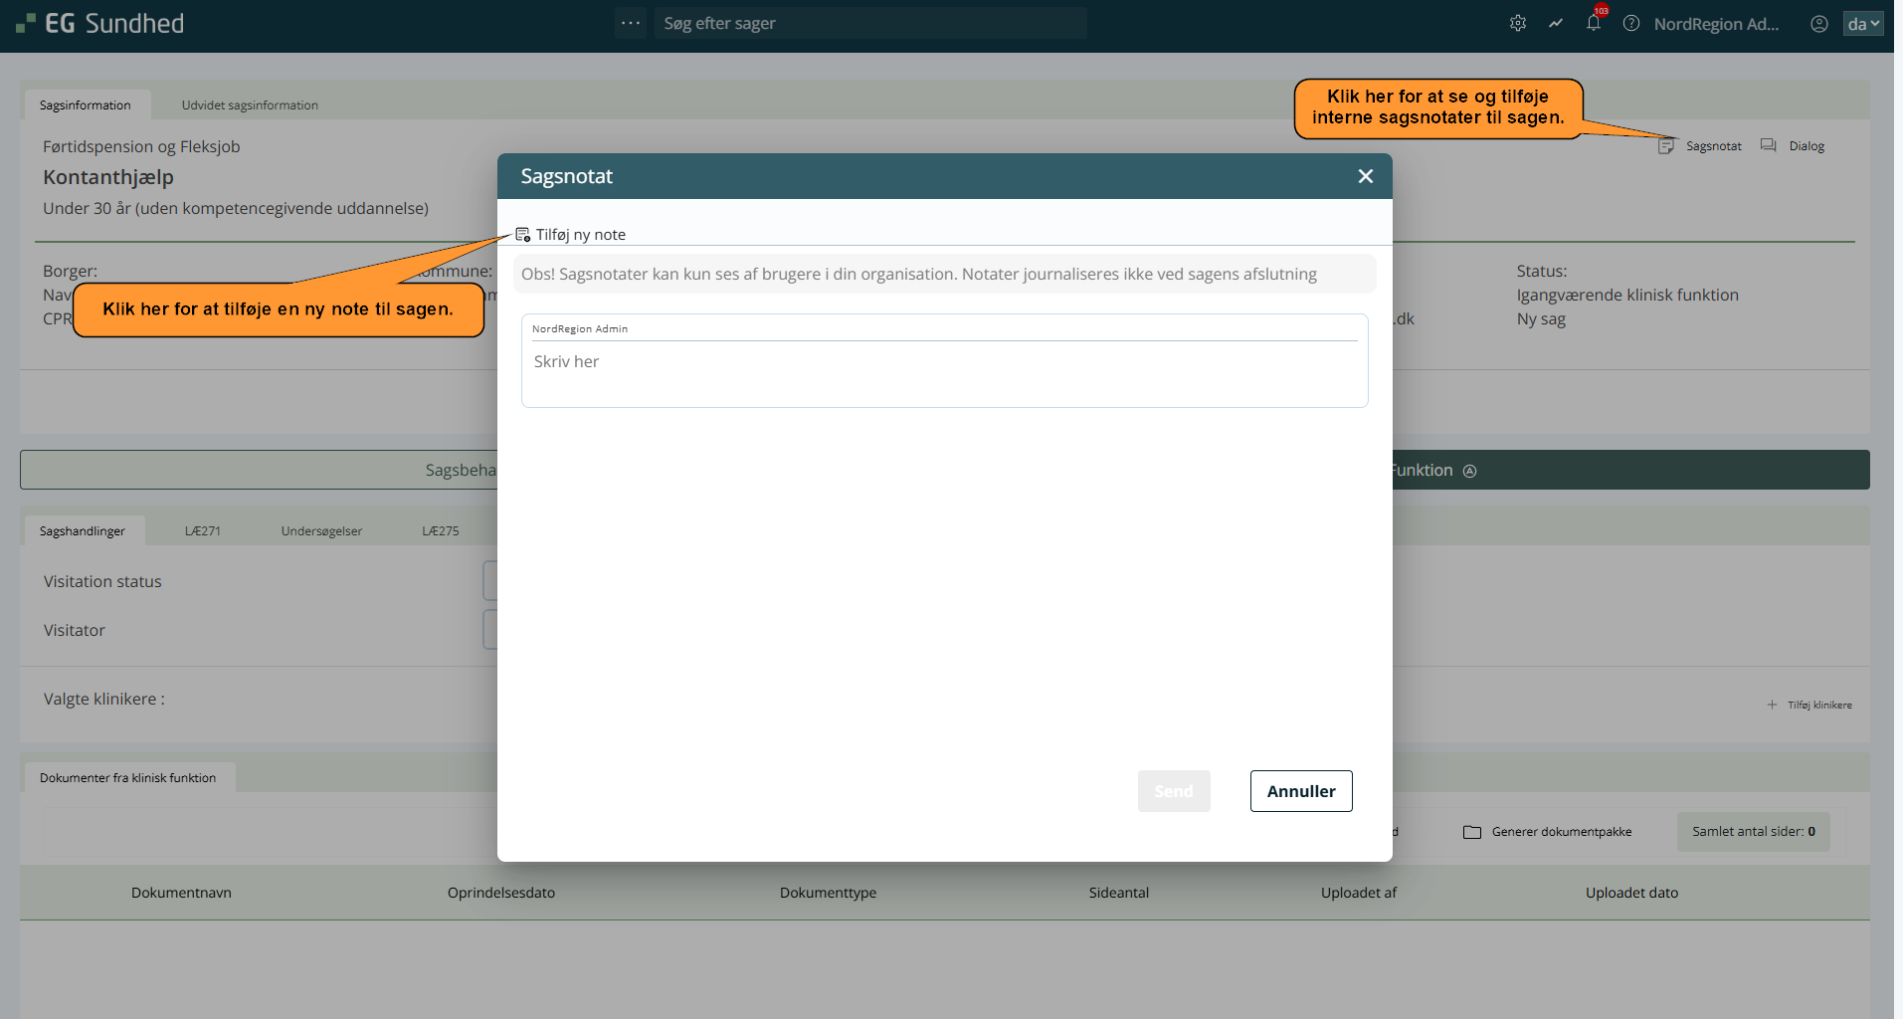This screenshot has height=1019, width=1903.
Task: Click the Sagsnotat note icon
Action: tap(1666, 146)
